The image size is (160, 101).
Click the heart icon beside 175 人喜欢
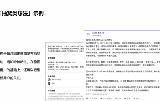click(x=87, y=98)
